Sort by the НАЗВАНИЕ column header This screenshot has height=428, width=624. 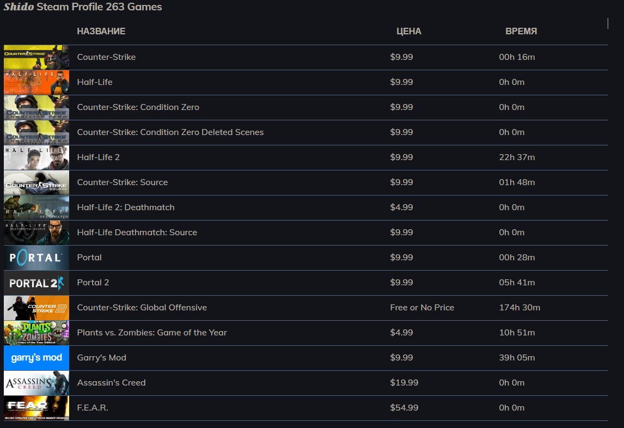coord(101,32)
